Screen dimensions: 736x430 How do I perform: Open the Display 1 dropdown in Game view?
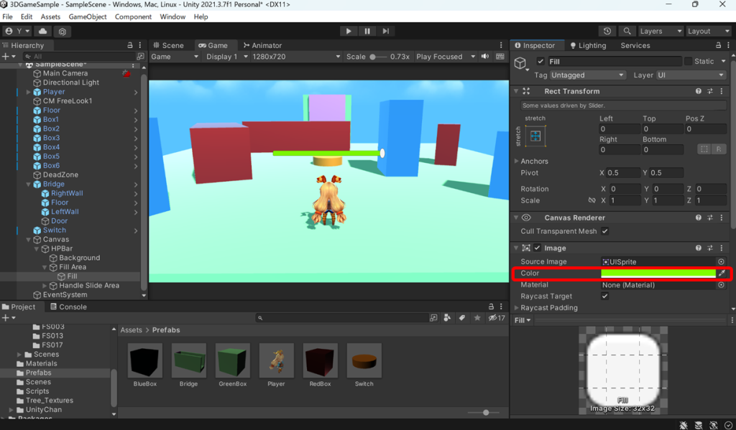222,56
